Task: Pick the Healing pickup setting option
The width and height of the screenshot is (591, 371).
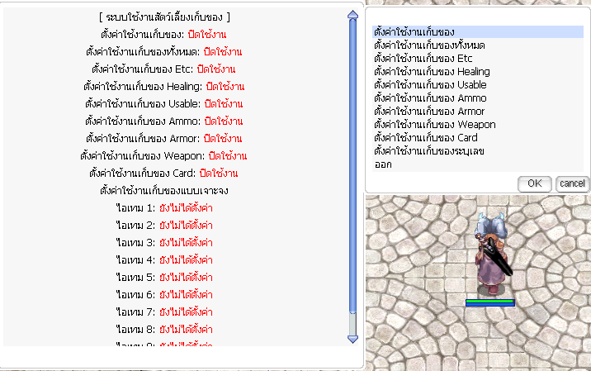Action: [x=431, y=72]
